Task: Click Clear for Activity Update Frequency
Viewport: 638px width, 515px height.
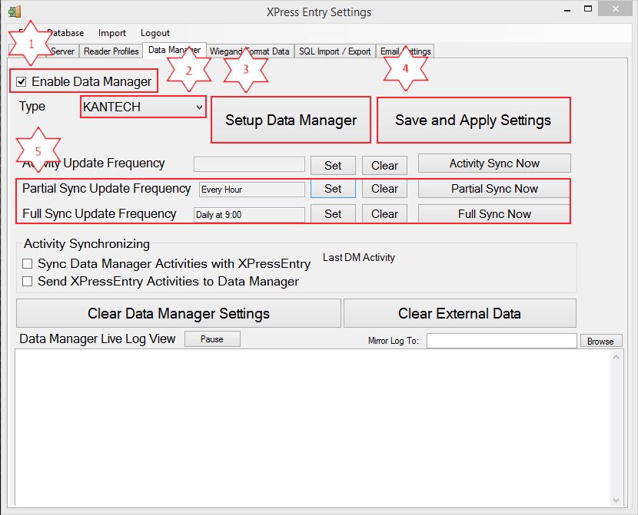Action: [x=384, y=165]
